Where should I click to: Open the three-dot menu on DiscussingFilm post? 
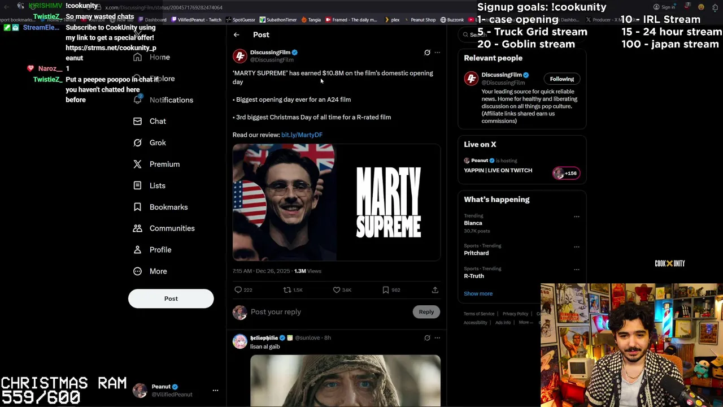(437, 53)
